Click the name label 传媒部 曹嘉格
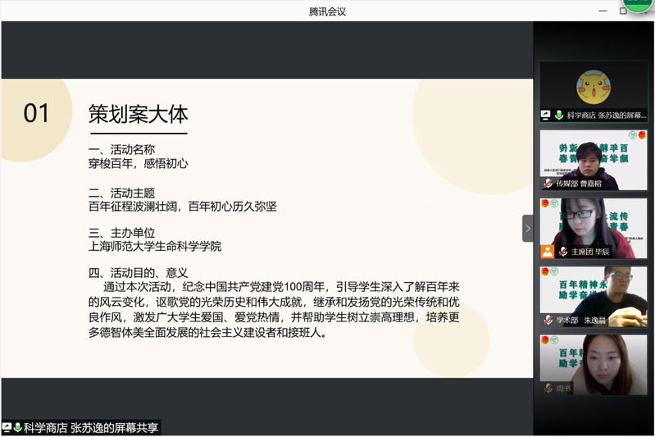 pos(579,184)
